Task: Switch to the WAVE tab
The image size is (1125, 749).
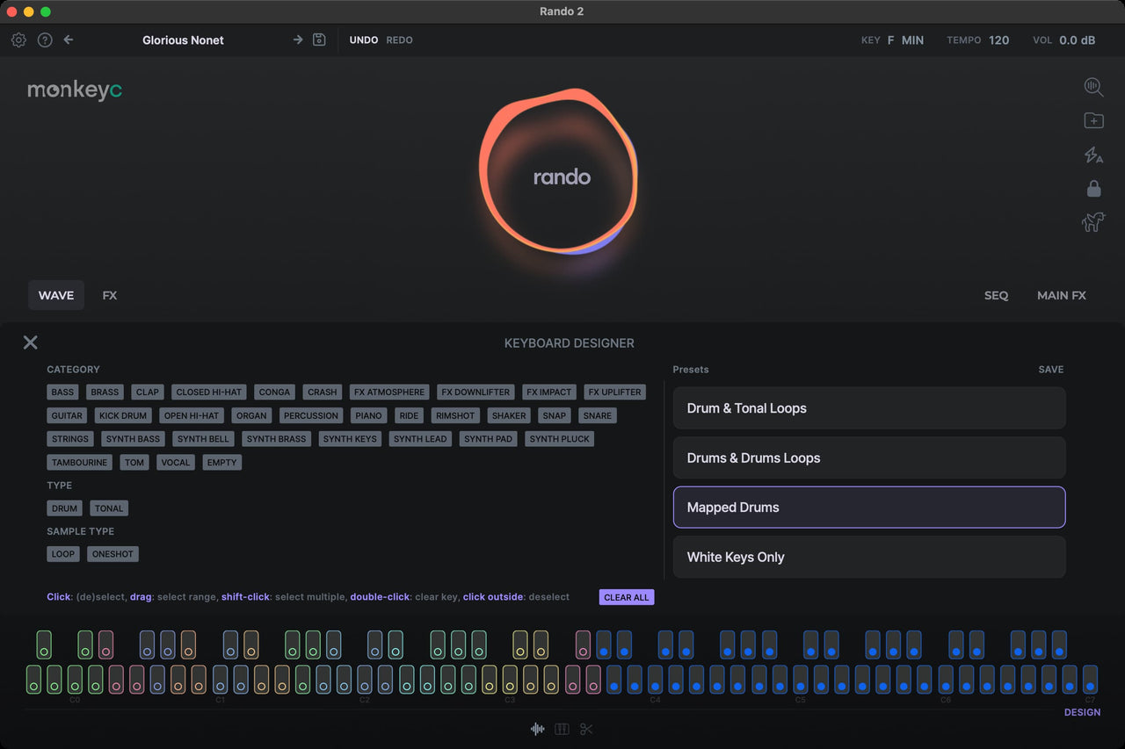Action: [56, 295]
